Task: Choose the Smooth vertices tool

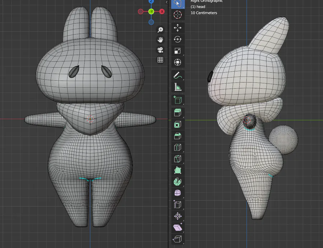Action: coord(178,193)
